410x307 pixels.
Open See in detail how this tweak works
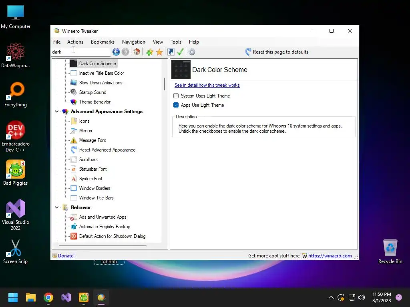click(x=207, y=85)
